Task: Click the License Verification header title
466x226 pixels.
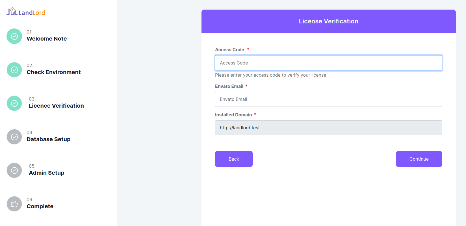Action: [x=328, y=21]
